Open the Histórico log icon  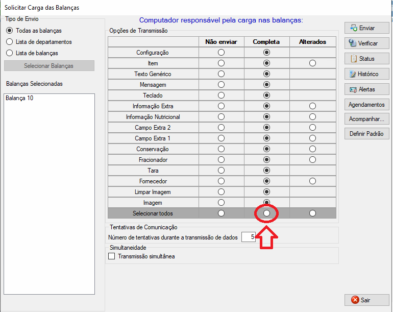352,74
